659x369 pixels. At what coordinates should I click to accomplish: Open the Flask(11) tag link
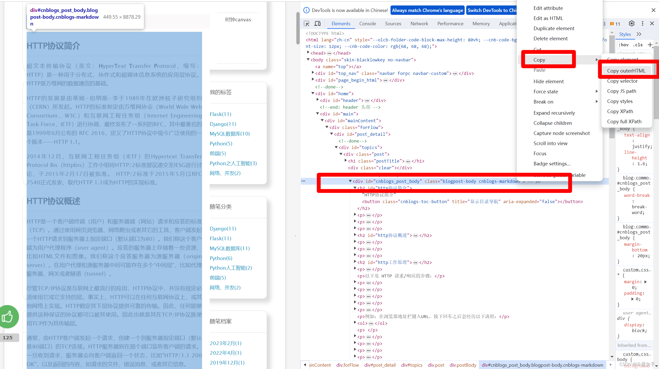(x=220, y=114)
